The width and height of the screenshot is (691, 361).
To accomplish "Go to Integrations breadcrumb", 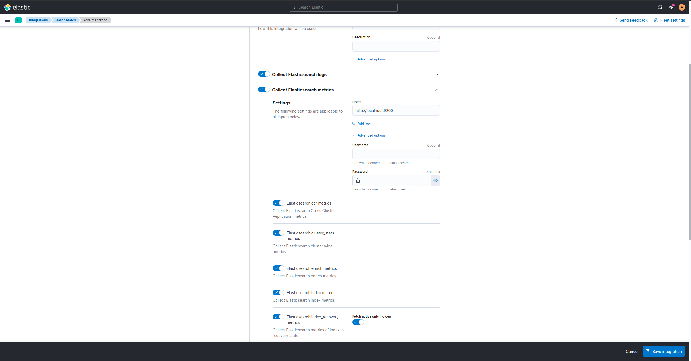I will point(38,20).
